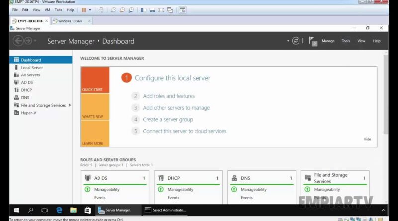Click Events in the DNS tile
The image size is (398, 221).
click(246, 198)
